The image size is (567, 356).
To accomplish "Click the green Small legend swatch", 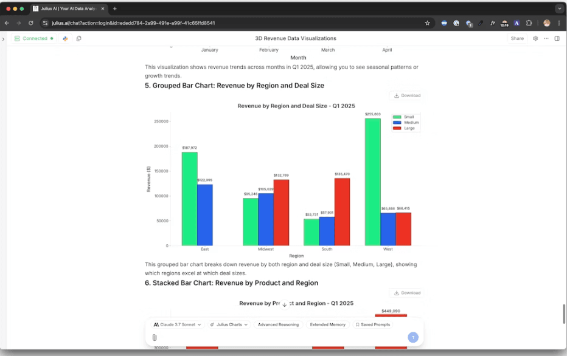I will (397, 117).
